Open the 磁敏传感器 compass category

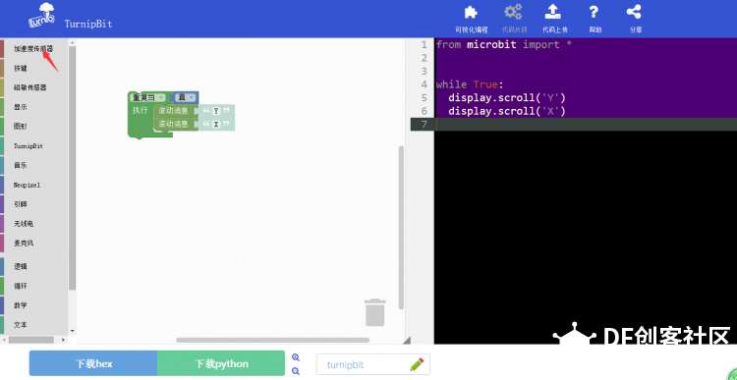pos(30,87)
